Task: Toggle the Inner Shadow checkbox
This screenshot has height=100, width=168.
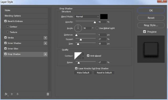Action: (x=6, y=43)
